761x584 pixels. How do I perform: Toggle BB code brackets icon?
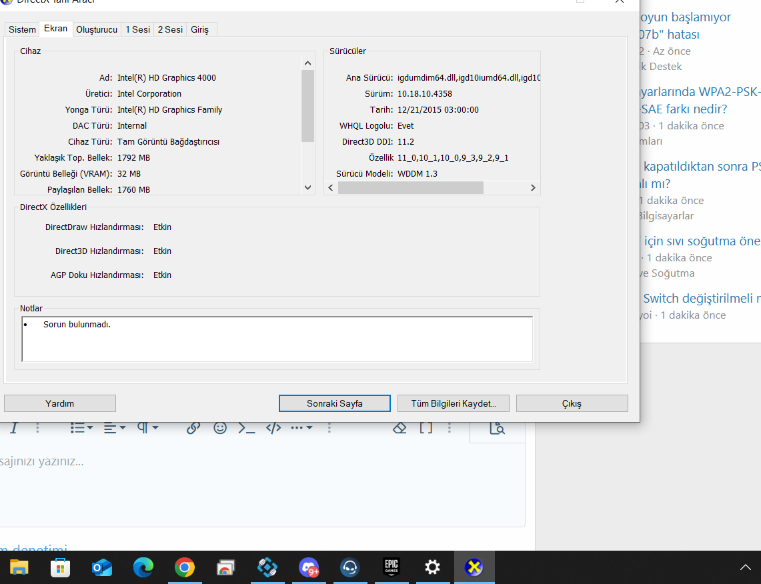click(426, 428)
